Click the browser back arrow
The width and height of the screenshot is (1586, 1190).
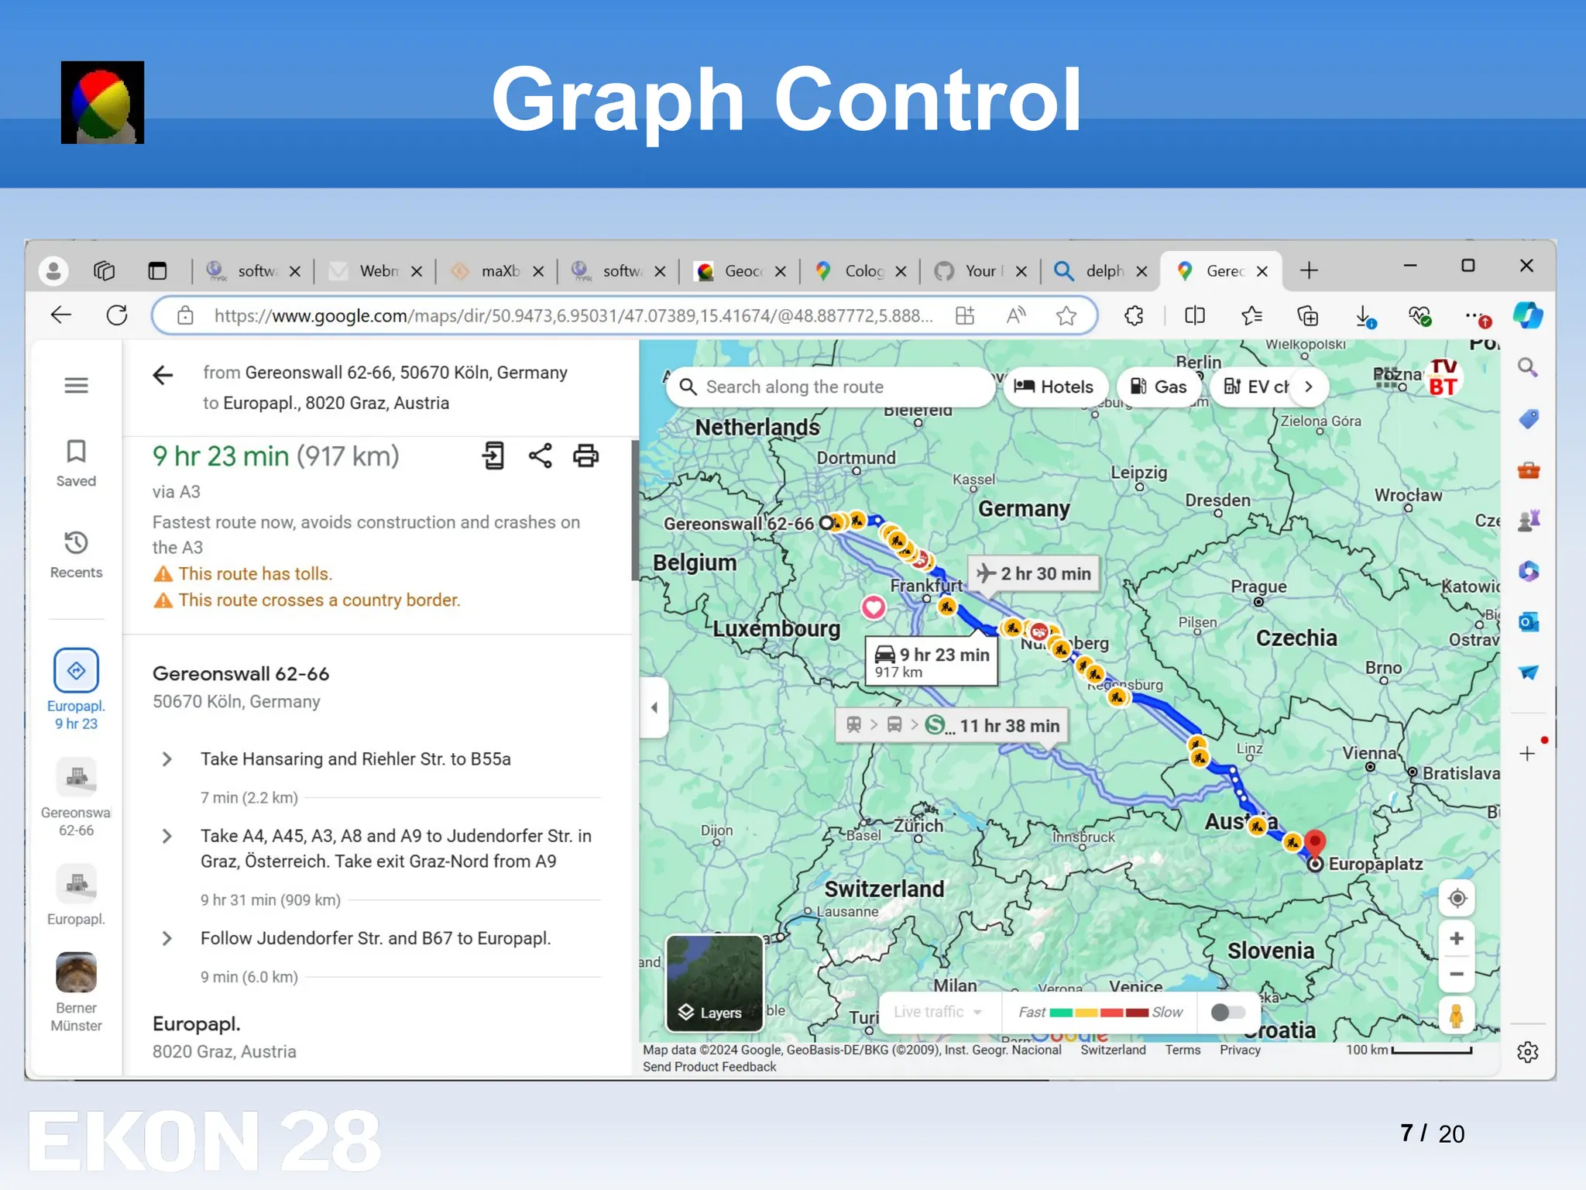coord(60,315)
